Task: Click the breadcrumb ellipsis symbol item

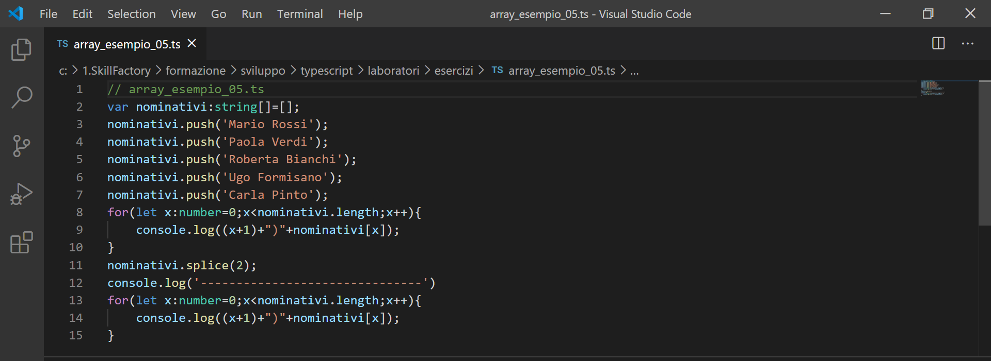Action: (x=634, y=71)
